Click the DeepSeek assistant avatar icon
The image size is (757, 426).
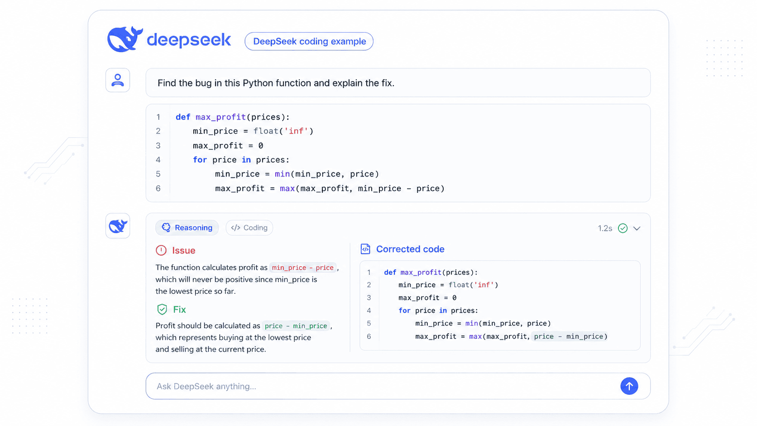118,226
